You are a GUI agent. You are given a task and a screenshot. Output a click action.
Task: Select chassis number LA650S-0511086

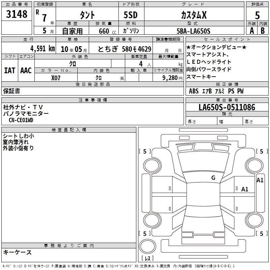pyautogui.click(x=227, y=107)
